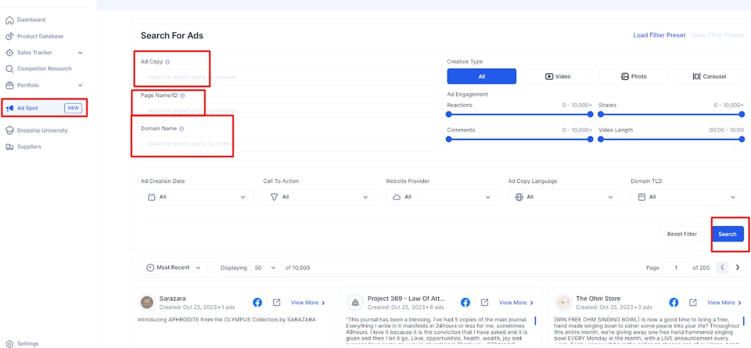Viewport: 751px width, 348px height.
Task: Select the Video creative type
Action: point(558,76)
